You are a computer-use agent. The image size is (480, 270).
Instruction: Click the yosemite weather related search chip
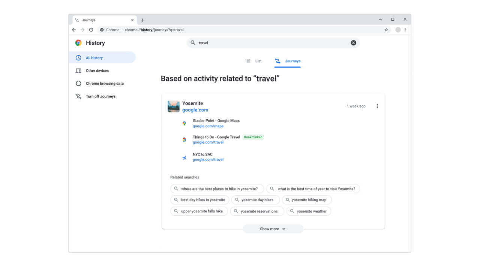click(309, 211)
